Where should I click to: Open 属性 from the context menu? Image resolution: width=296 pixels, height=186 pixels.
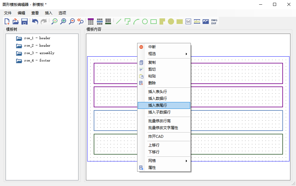[x=164, y=167]
